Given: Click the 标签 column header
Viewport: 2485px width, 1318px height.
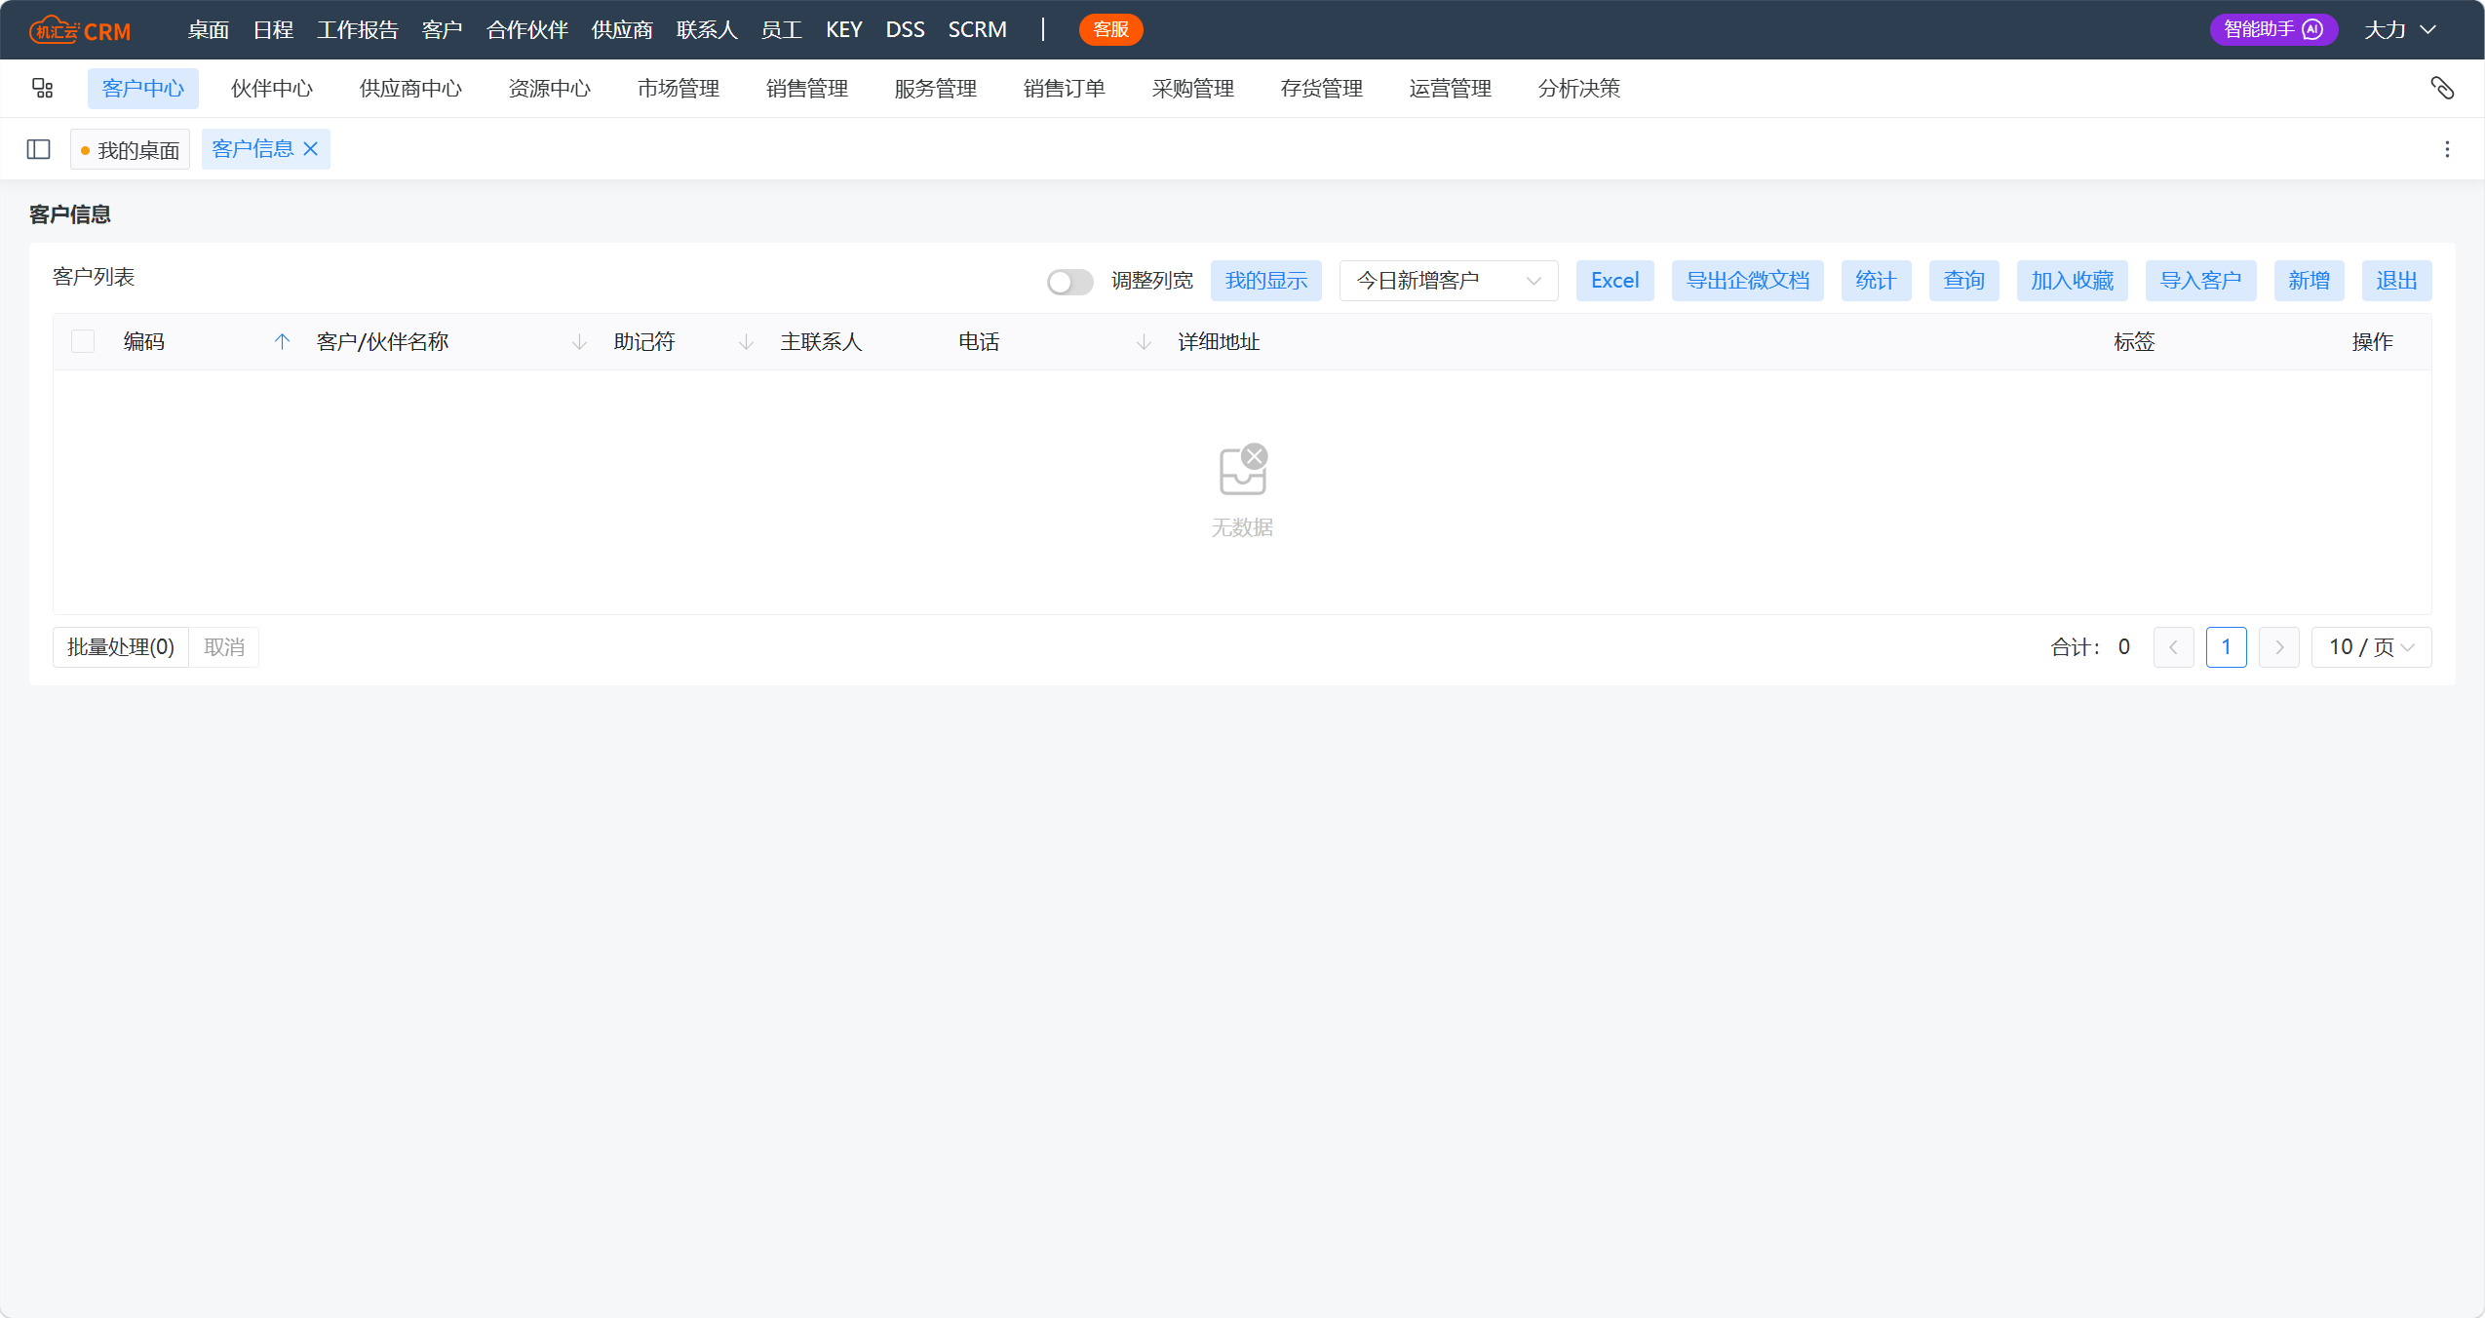Looking at the screenshot, I should pos(2134,341).
